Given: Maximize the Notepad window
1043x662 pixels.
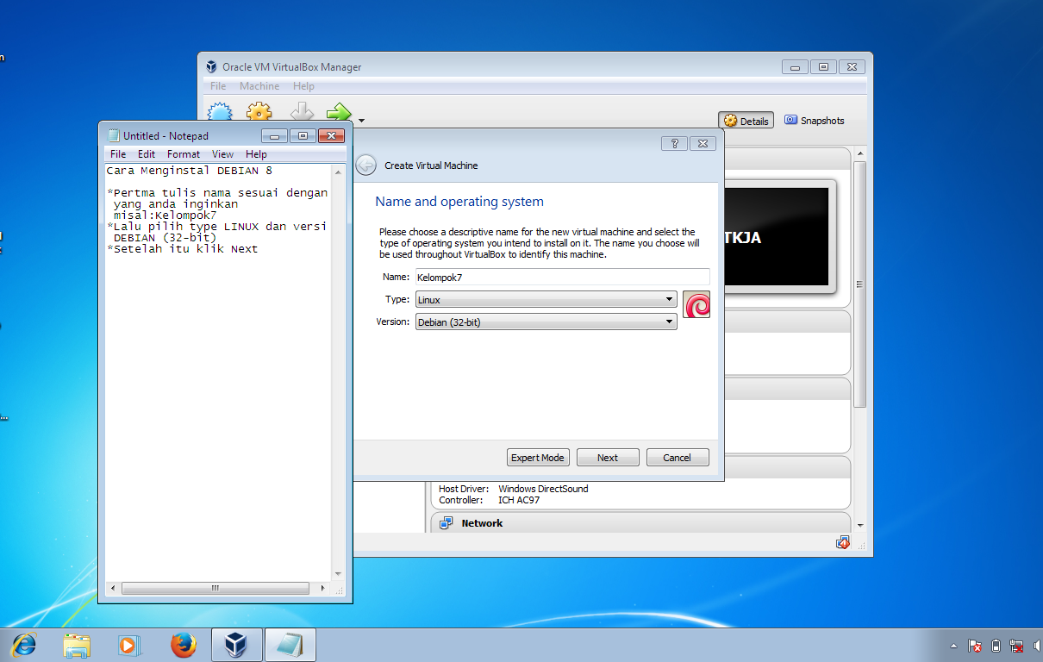Looking at the screenshot, I should click(303, 135).
